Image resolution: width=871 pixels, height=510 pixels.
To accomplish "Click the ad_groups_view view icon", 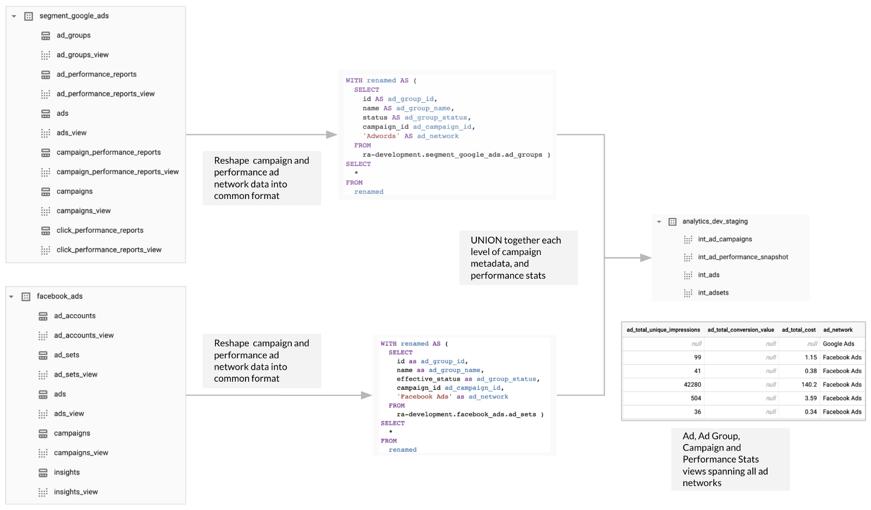I will tap(46, 55).
